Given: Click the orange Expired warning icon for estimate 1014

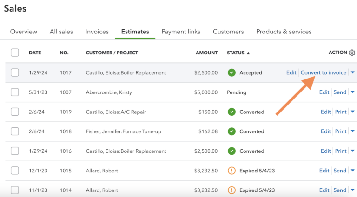Looking at the screenshot, I should [231, 190].
